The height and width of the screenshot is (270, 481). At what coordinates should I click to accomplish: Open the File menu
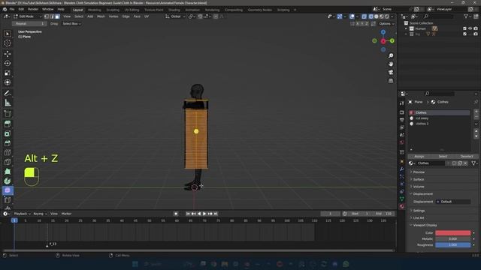[12, 10]
